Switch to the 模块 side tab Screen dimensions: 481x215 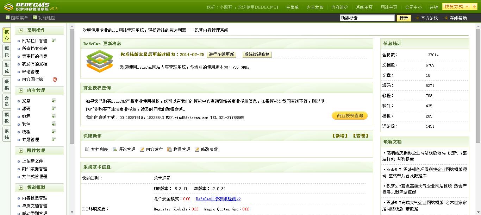click(x=7, y=52)
